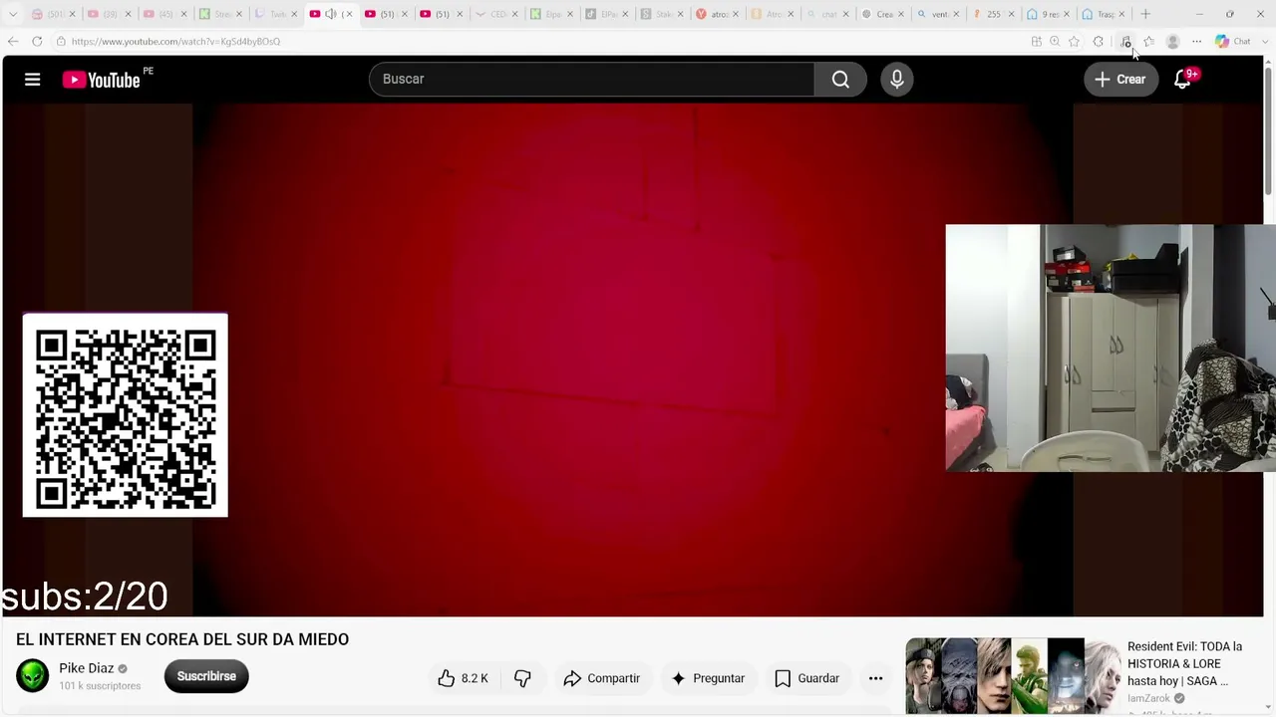
Task: Click the youtube.com address bar URL
Action: click(175, 42)
